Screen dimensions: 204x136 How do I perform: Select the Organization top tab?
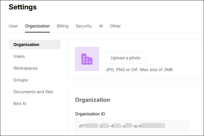tap(37, 26)
